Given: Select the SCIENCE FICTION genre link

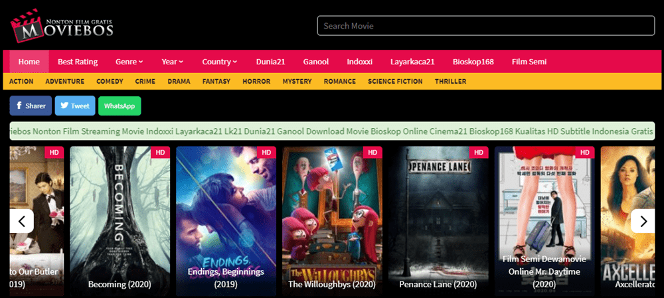Looking at the screenshot, I should (x=395, y=81).
